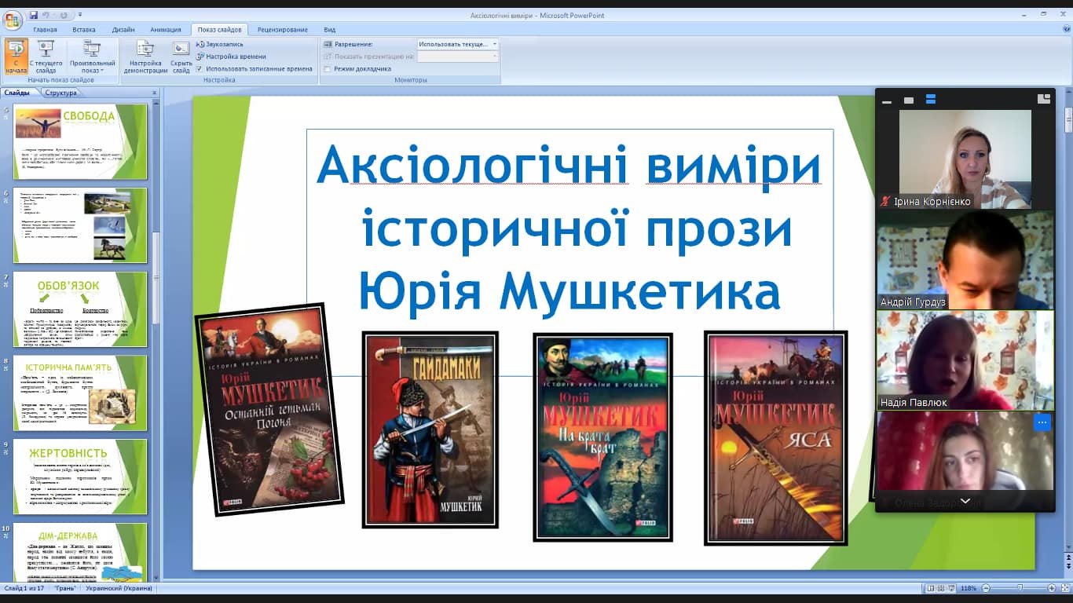
Task: Select the Показ слайдов ribbon tab
Action: pos(219,30)
